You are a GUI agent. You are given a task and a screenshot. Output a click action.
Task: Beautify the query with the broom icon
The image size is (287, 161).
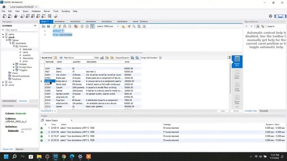[129, 26]
